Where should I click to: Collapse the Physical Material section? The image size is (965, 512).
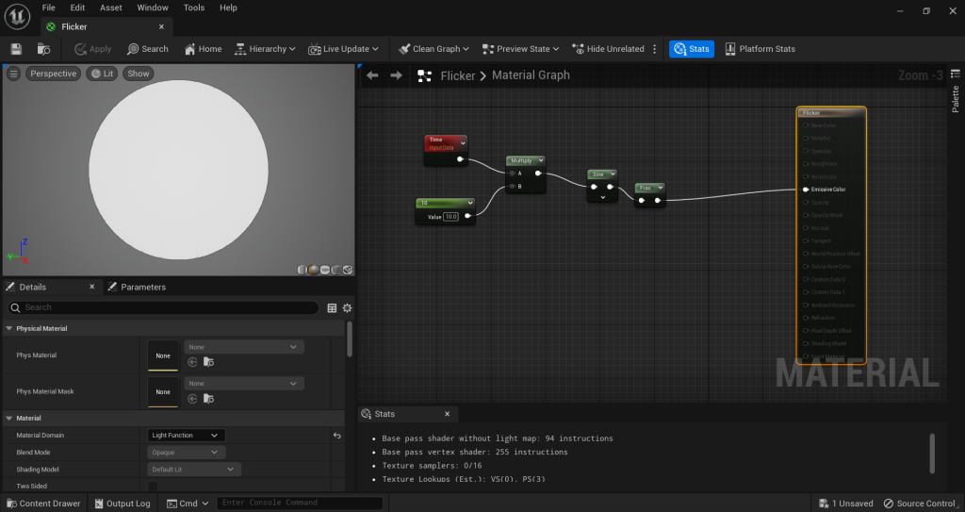pyautogui.click(x=9, y=328)
